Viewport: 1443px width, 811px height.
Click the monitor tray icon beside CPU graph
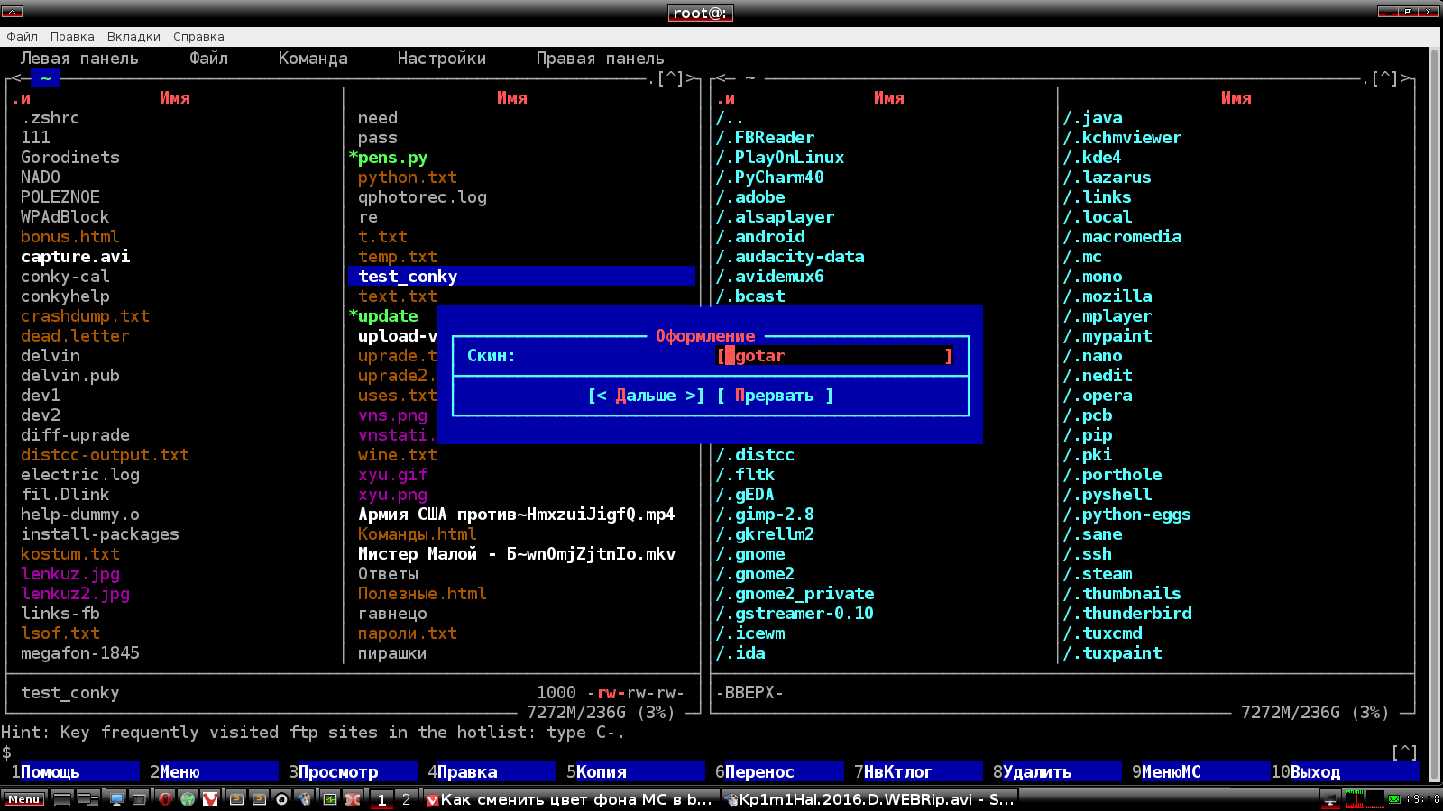[x=1330, y=799]
